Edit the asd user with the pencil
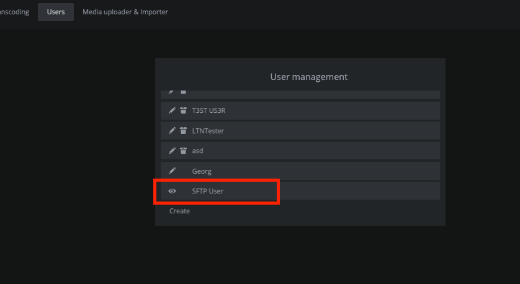Screen dimensions: 520x284 click(173, 151)
